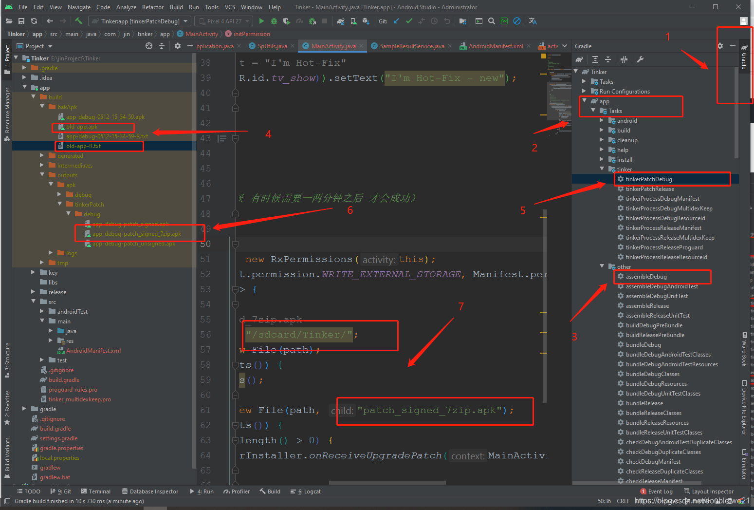Click the Save All toolbar icon
This screenshot has height=510, width=754.
21,21
